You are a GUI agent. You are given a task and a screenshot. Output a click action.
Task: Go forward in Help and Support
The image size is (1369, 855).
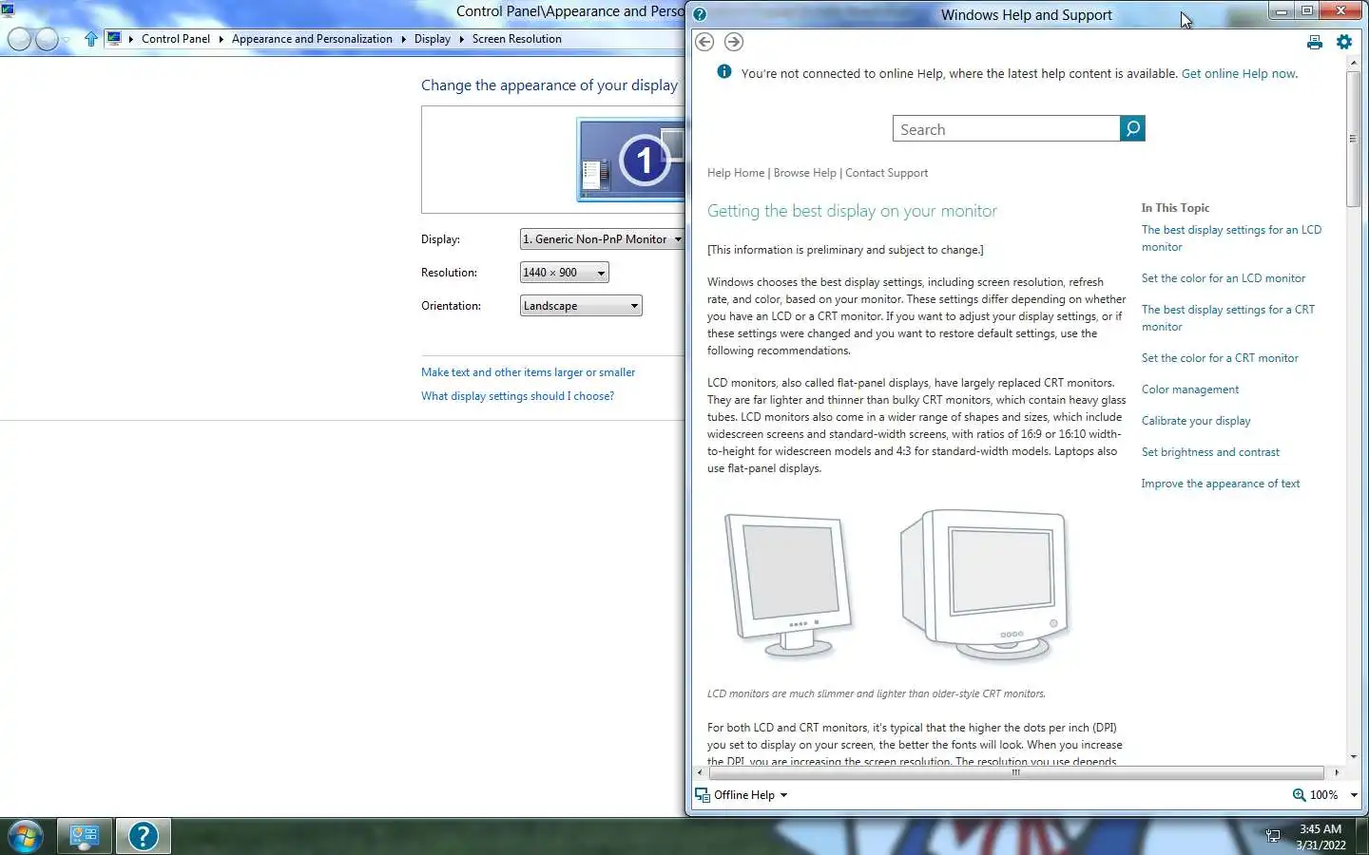[x=734, y=42]
